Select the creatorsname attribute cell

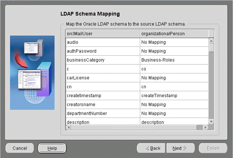pos(103,105)
